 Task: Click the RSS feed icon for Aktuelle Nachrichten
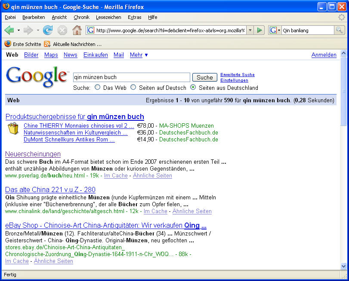point(47,44)
